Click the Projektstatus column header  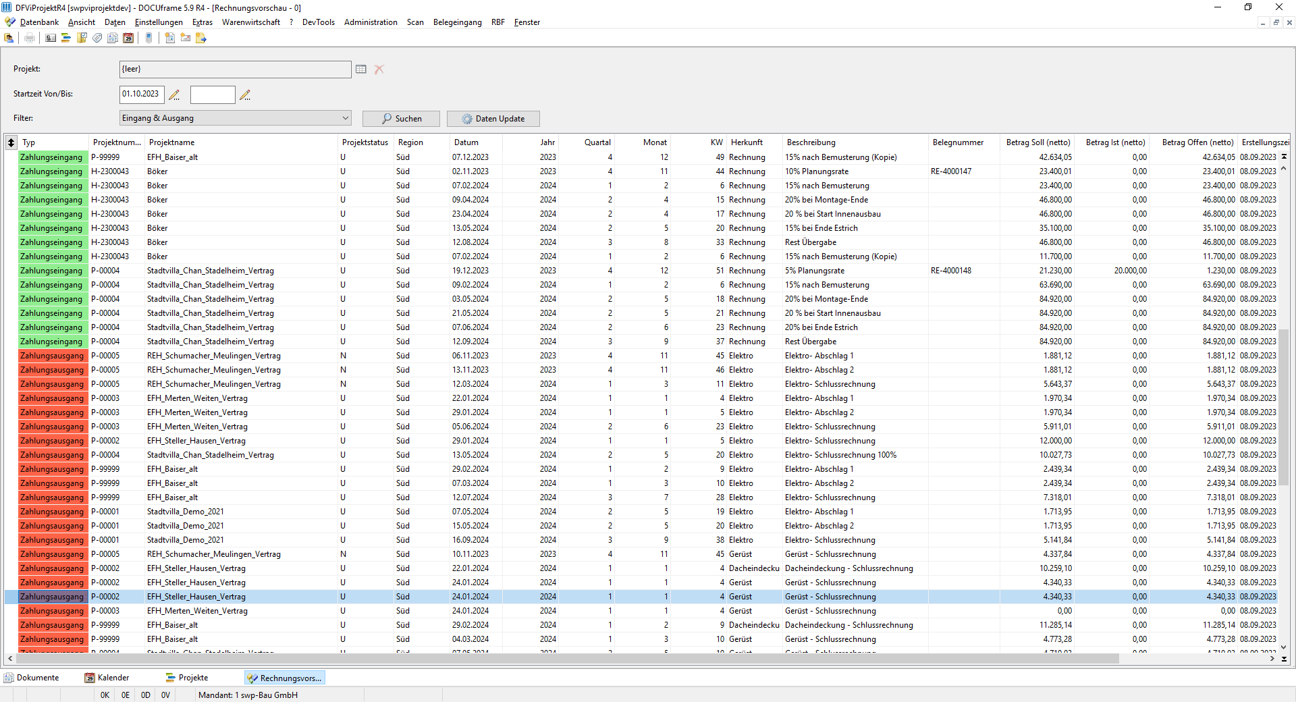coord(365,142)
